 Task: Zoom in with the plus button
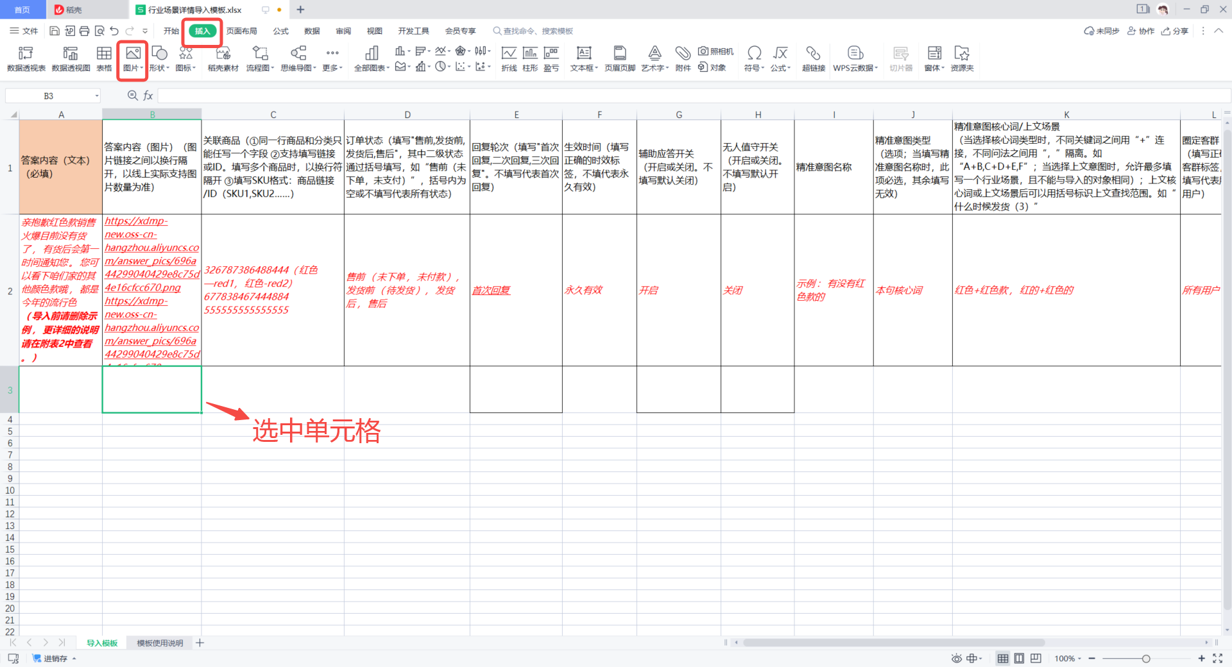coord(1202,659)
